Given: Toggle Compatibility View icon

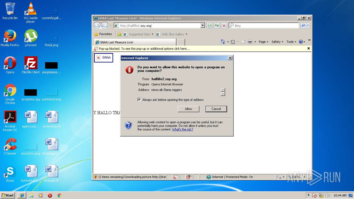Looking at the screenshot, I should 210,26.
